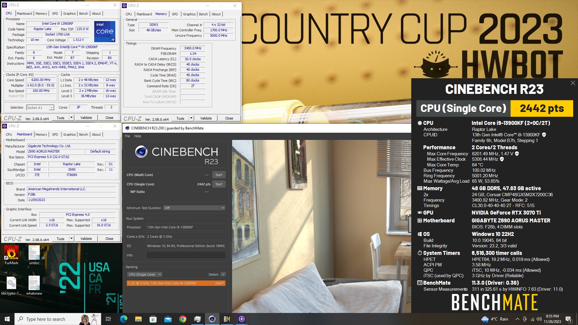Screen dimensions: 578x325
Task: Select CPU tab in Mainboard CPU-Z window
Action: point(9,135)
